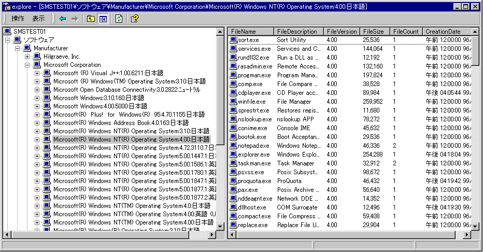Viewport: 483px width, 252px height.
Task: Click the sort.exe file icon
Action: pyautogui.click(x=234, y=40)
